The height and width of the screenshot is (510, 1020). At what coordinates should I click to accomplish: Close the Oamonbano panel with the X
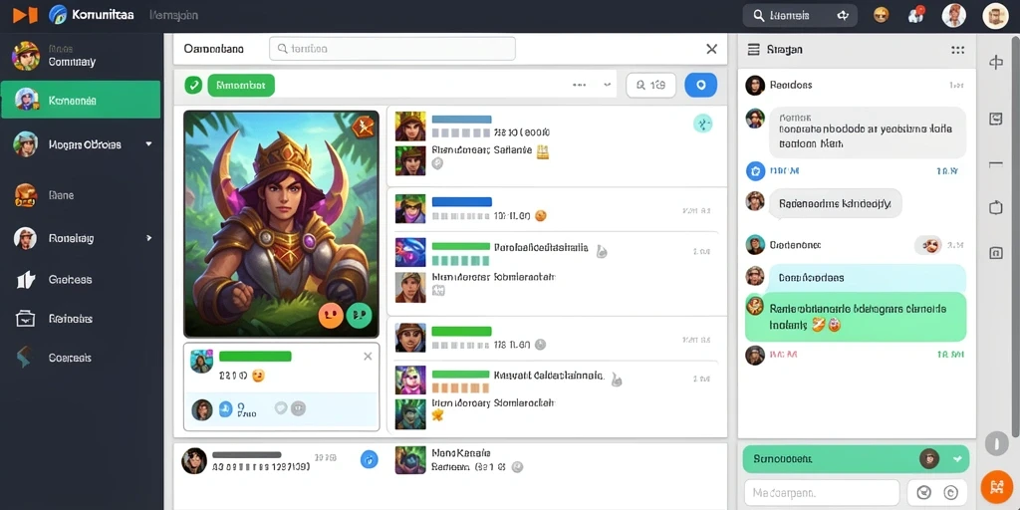711,49
